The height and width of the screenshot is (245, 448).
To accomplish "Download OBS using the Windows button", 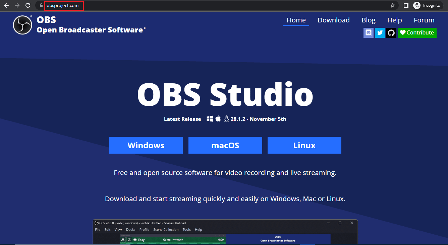I will point(146,145).
